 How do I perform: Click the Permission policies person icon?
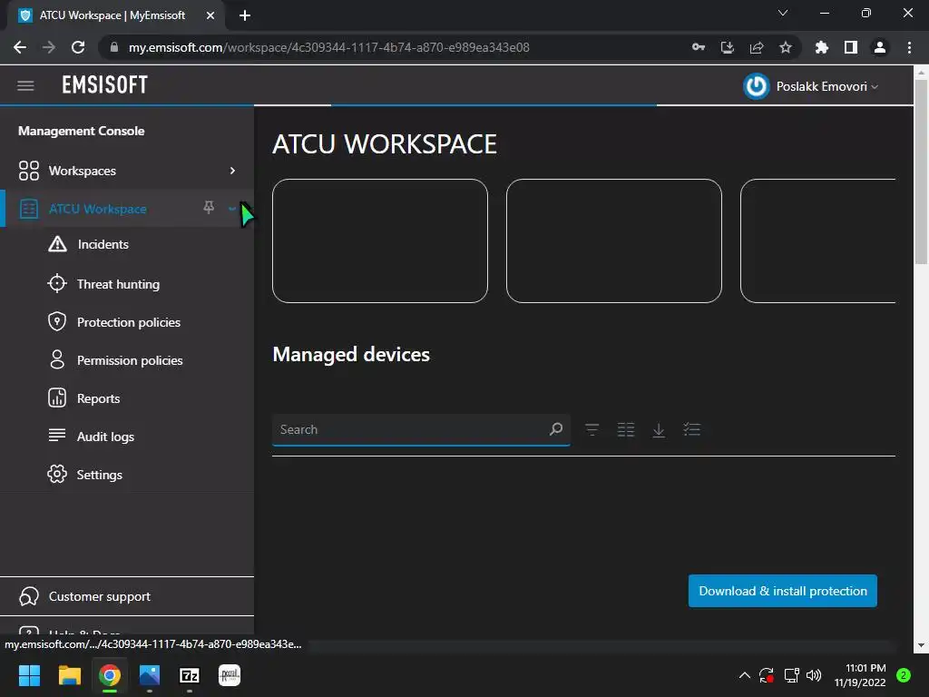(x=57, y=359)
